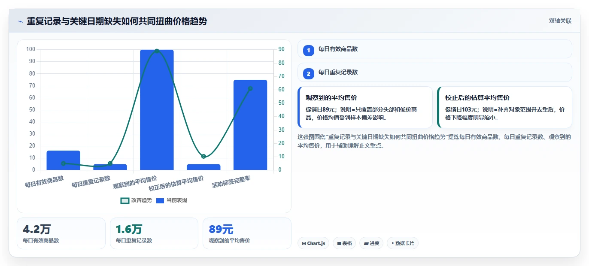Click the short 校正后的估算平均售价 bar
Viewport: 589px width, 266px height.
[203, 167]
